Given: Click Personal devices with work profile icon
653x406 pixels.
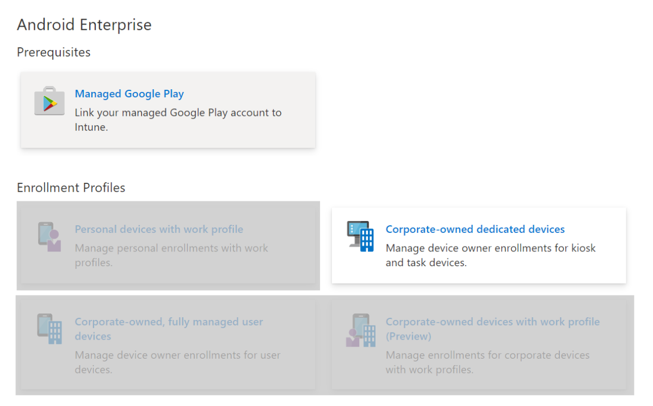Looking at the screenshot, I should [50, 237].
